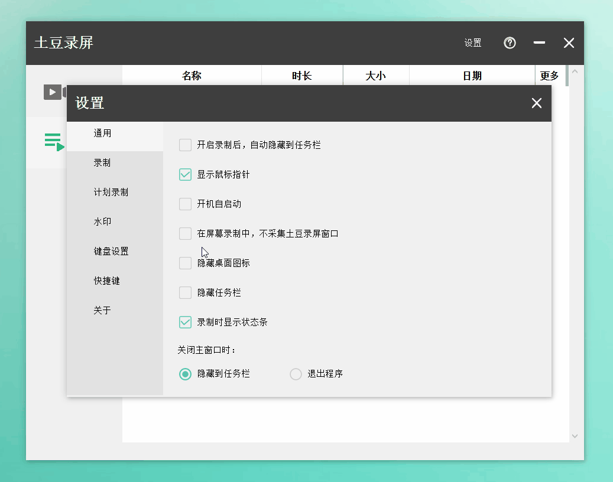The height and width of the screenshot is (482, 613).
Task: Open 键盘设置 settings tab
Action: coord(115,251)
